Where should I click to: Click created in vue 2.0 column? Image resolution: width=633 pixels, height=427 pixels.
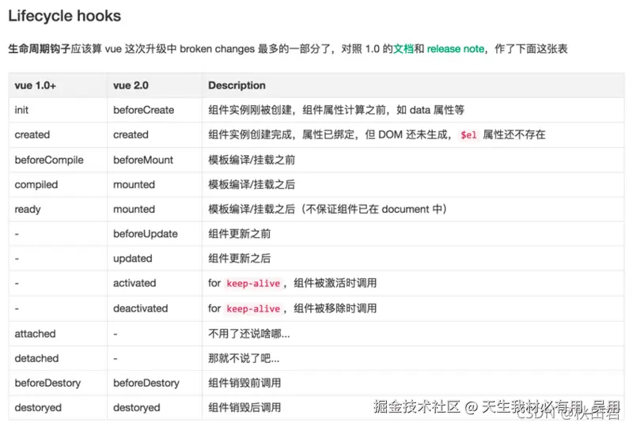point(131,134)
